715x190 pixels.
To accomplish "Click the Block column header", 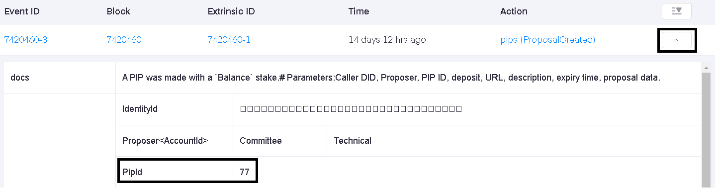I will [x=118, y=11].
